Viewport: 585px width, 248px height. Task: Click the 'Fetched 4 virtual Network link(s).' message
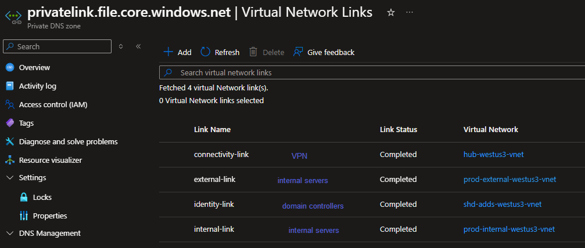coord(214,88)
